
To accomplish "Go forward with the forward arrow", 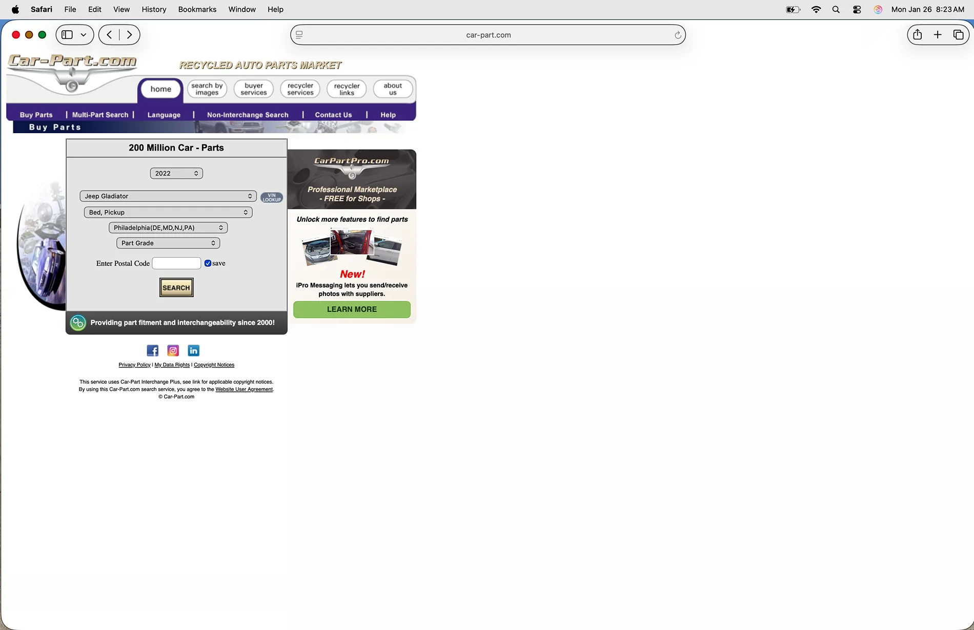I will click(x=129, y=35).
